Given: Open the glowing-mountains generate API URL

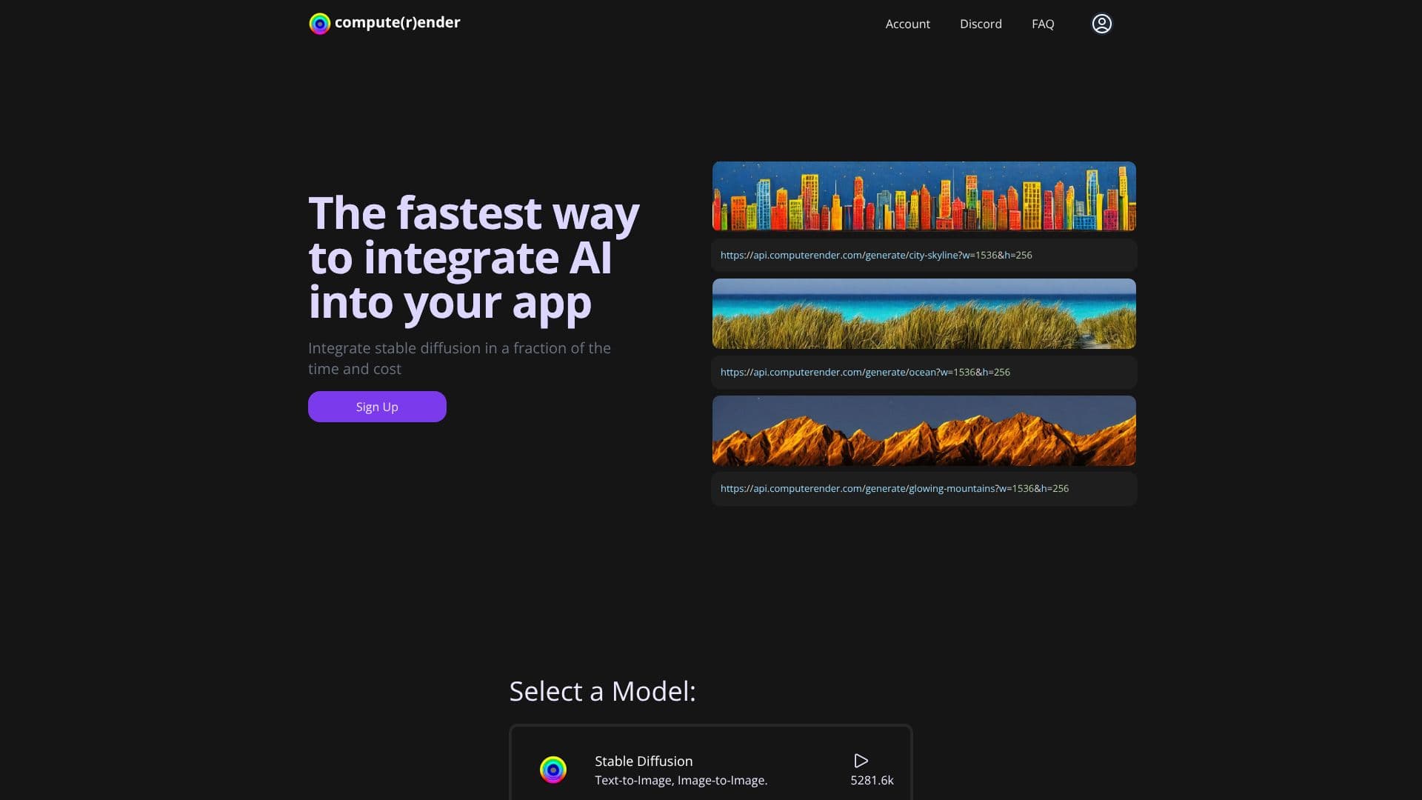Looking at the screenshot, I should click(x=895, y=488).
